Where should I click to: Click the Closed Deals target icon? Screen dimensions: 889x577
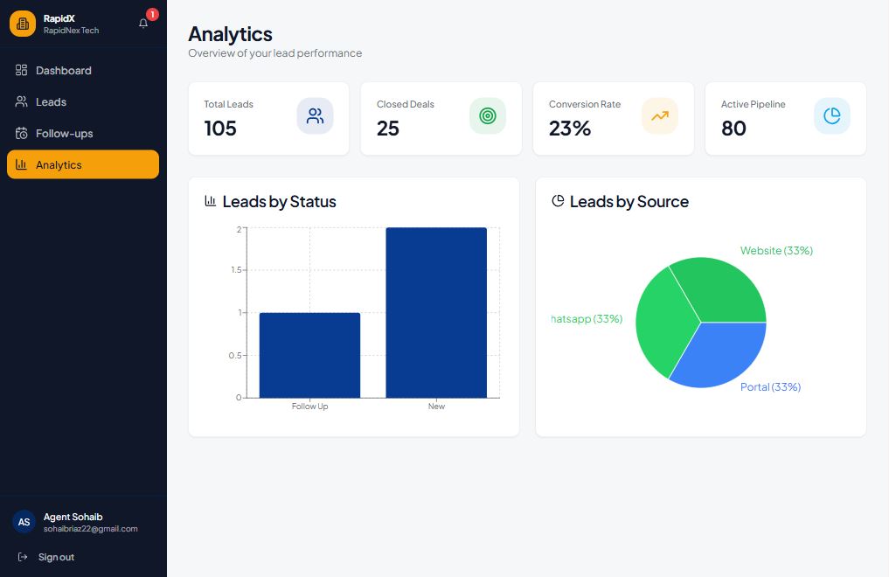click(x=487, y=115)
